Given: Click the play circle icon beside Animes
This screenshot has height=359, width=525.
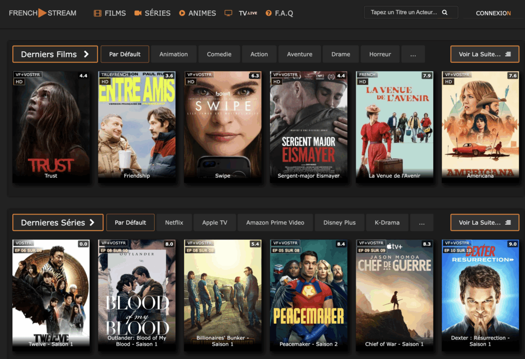Looking at the screenshot, I should (182, 13).
